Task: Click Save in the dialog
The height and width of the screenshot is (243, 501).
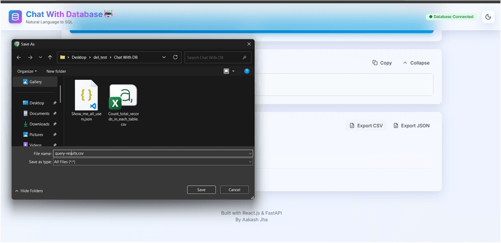Action: coord(201,190)
